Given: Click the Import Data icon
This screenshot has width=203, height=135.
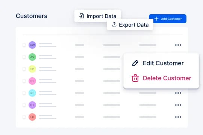Looking at the screenshot, I should point(82,16).
